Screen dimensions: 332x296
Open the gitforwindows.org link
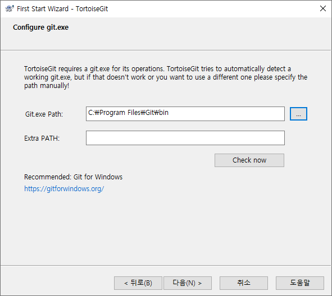click(64, 189)
